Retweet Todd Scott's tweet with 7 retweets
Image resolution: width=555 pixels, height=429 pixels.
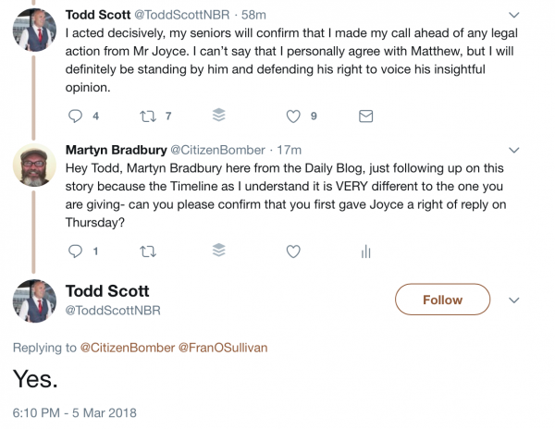[x=145, y=116]
